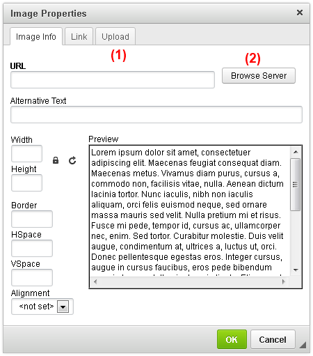Image resolution: width=313 pixels, height=356 pixels.
Task: Click the Cancel button
Action: pyautogui.click(x=273, y=339)
